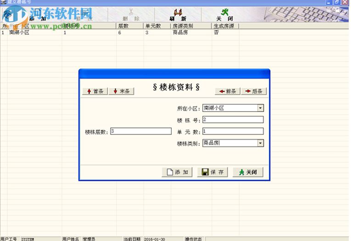Click the 添加 button in dialog
This screenshot has height=241, width=351.
177,172
